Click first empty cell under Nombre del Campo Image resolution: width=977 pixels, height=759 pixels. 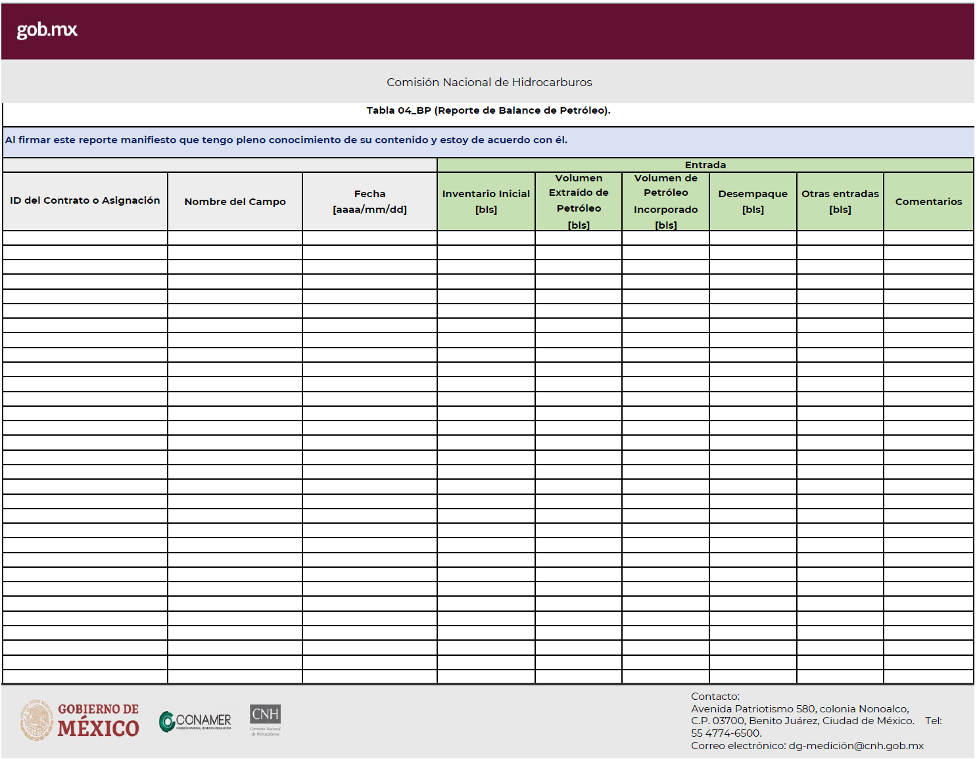[x=235, y=238]
